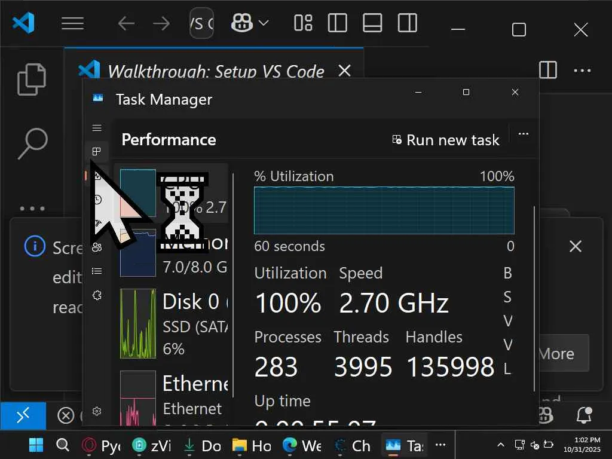Toggle VS Code primary side bar
612x459 pixels.
tap(338, 23)
